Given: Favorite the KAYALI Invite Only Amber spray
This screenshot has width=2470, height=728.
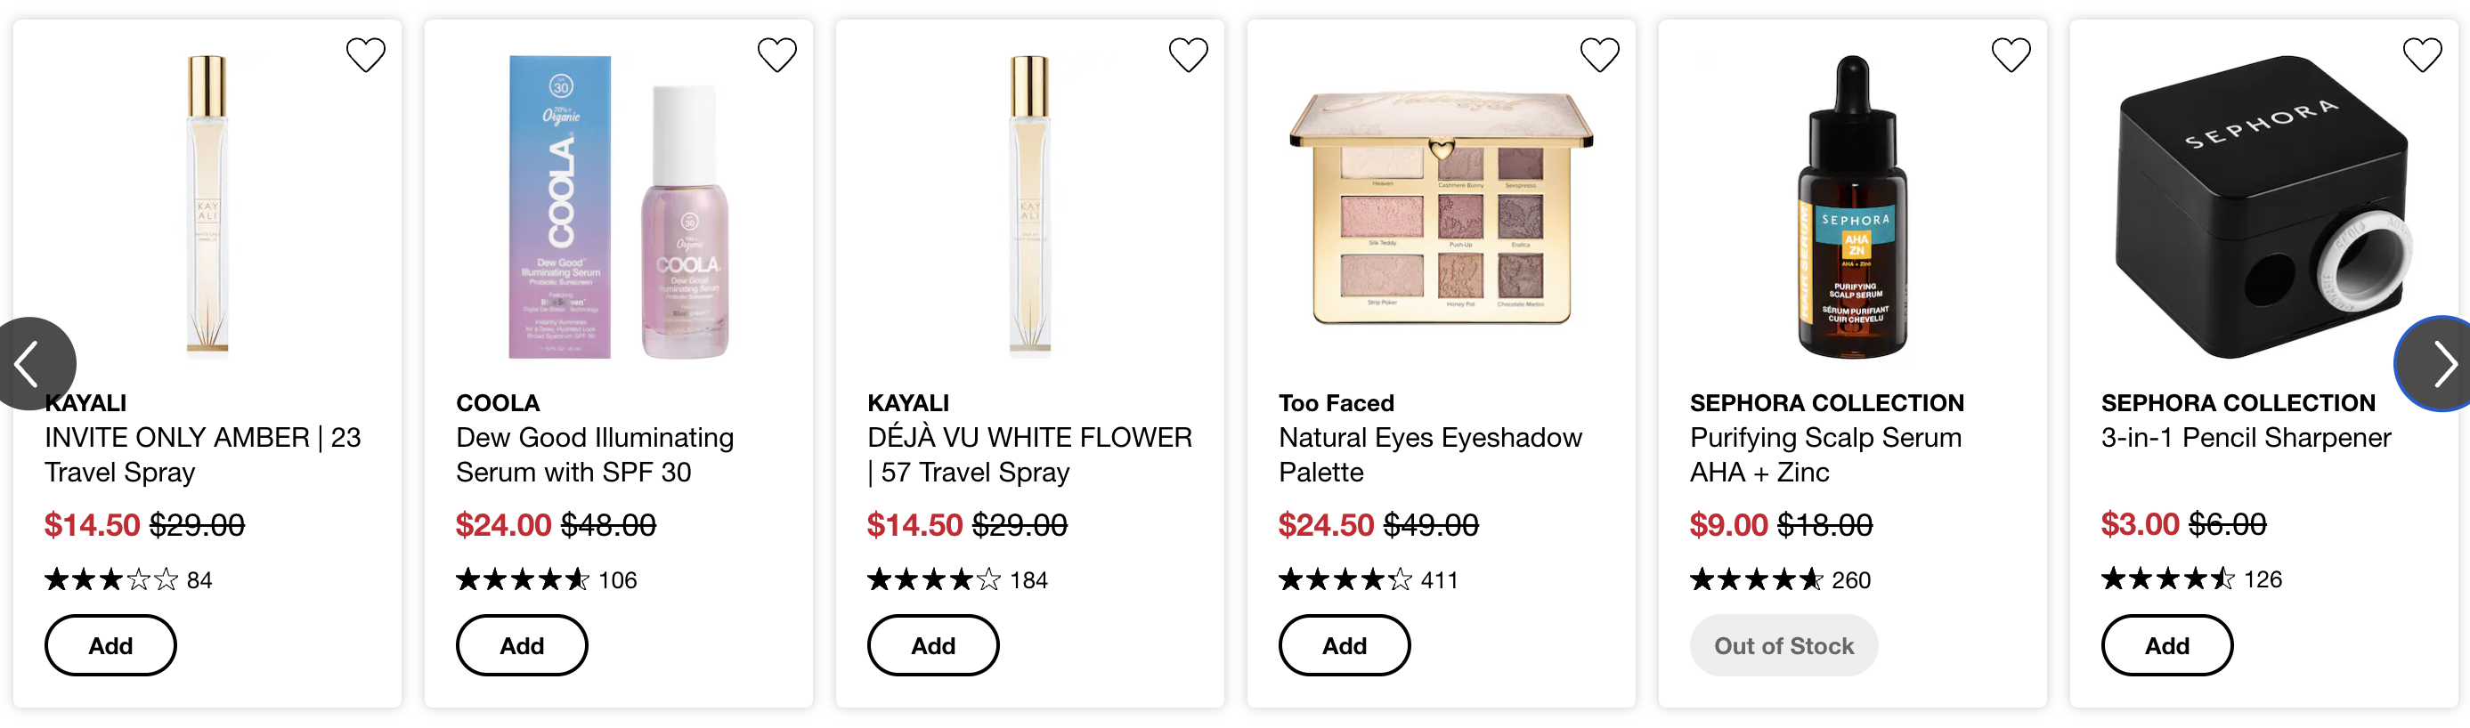Looking at the screenshot, I should coord(365,54).
